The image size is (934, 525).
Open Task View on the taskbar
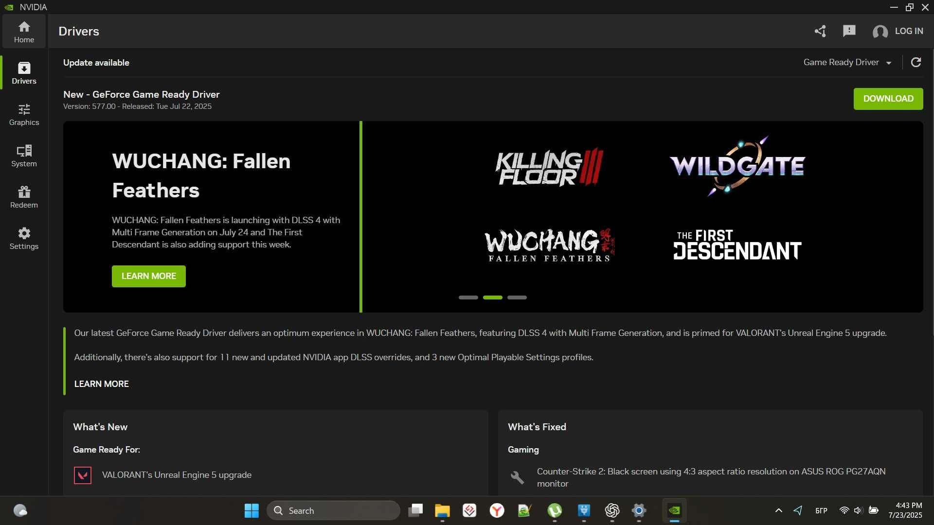(x=415, y=510)
